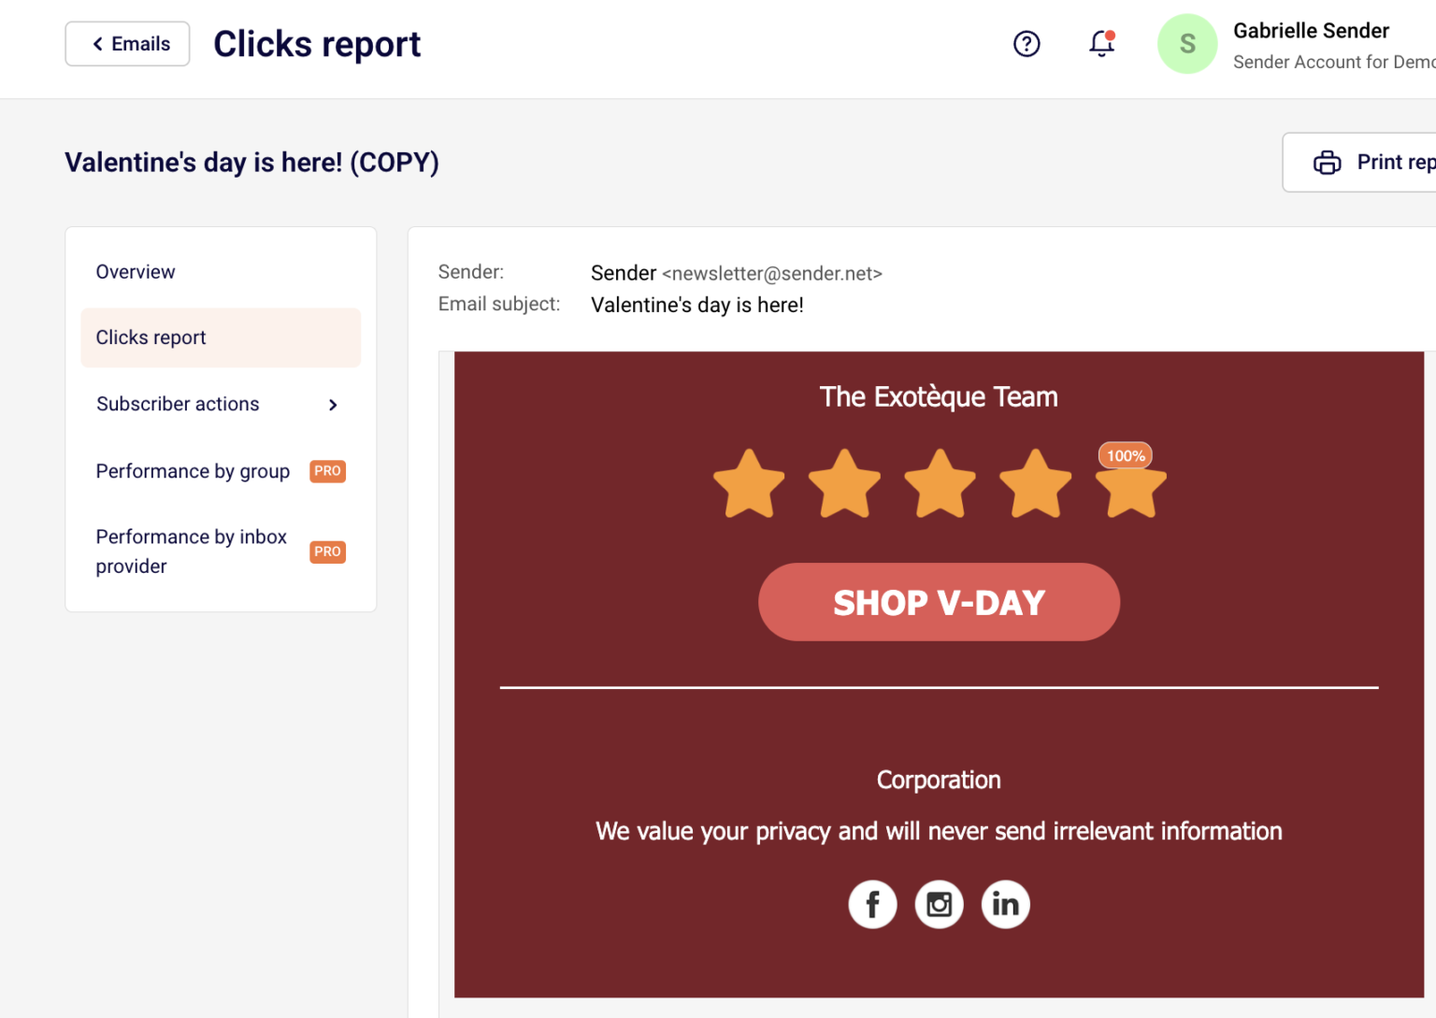
Task: Click the 100% click-rate badge
Action: pyautogui.click(x=1126, y=455)
